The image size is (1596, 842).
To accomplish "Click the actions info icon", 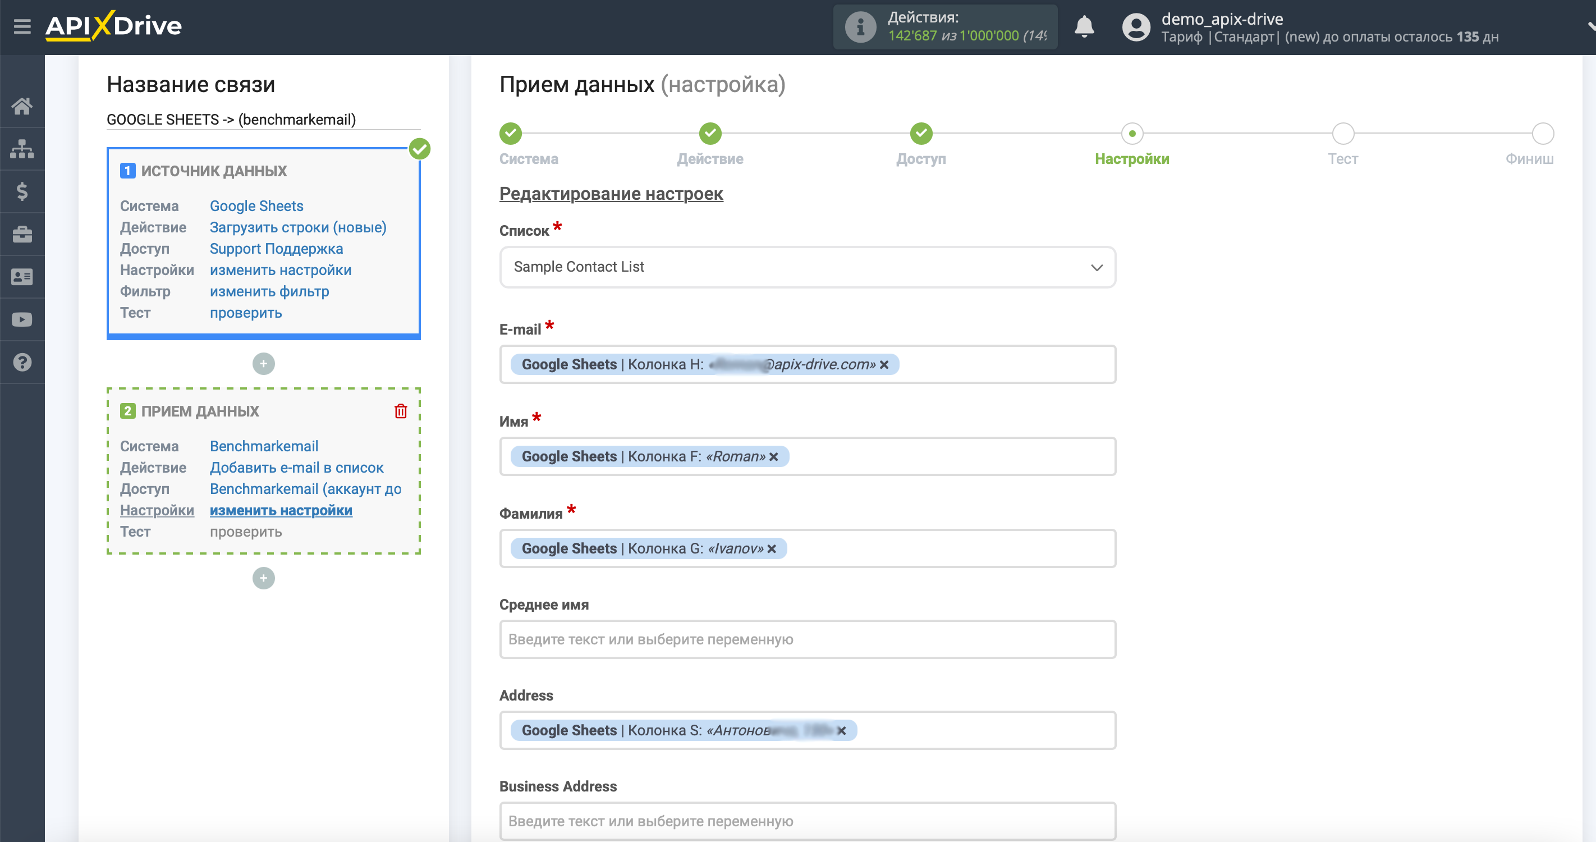I will [861, 28].
